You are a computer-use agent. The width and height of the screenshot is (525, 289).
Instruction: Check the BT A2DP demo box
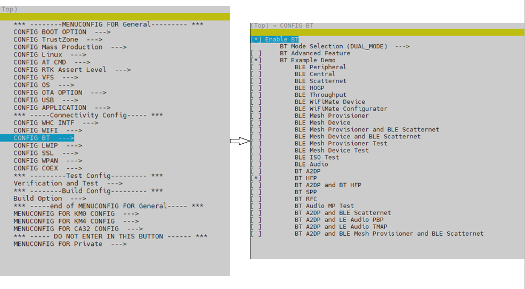pos(256,171)
